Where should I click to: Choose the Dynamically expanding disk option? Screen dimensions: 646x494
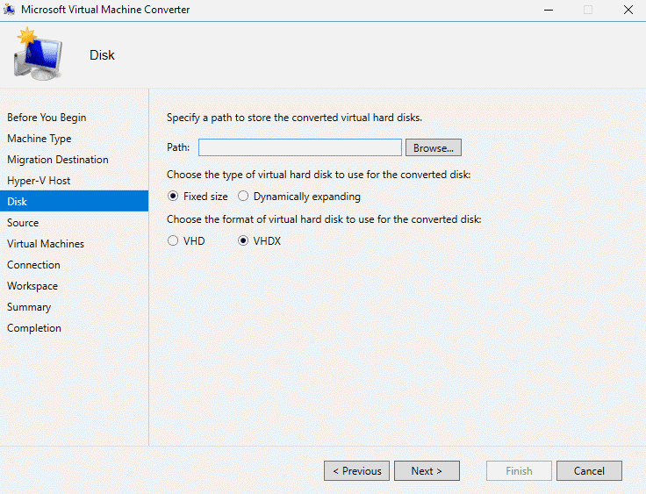[244, 197]
